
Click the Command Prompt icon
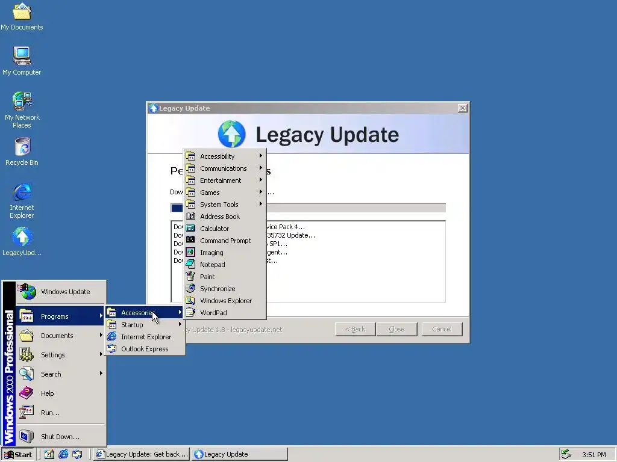coord(190,240)
